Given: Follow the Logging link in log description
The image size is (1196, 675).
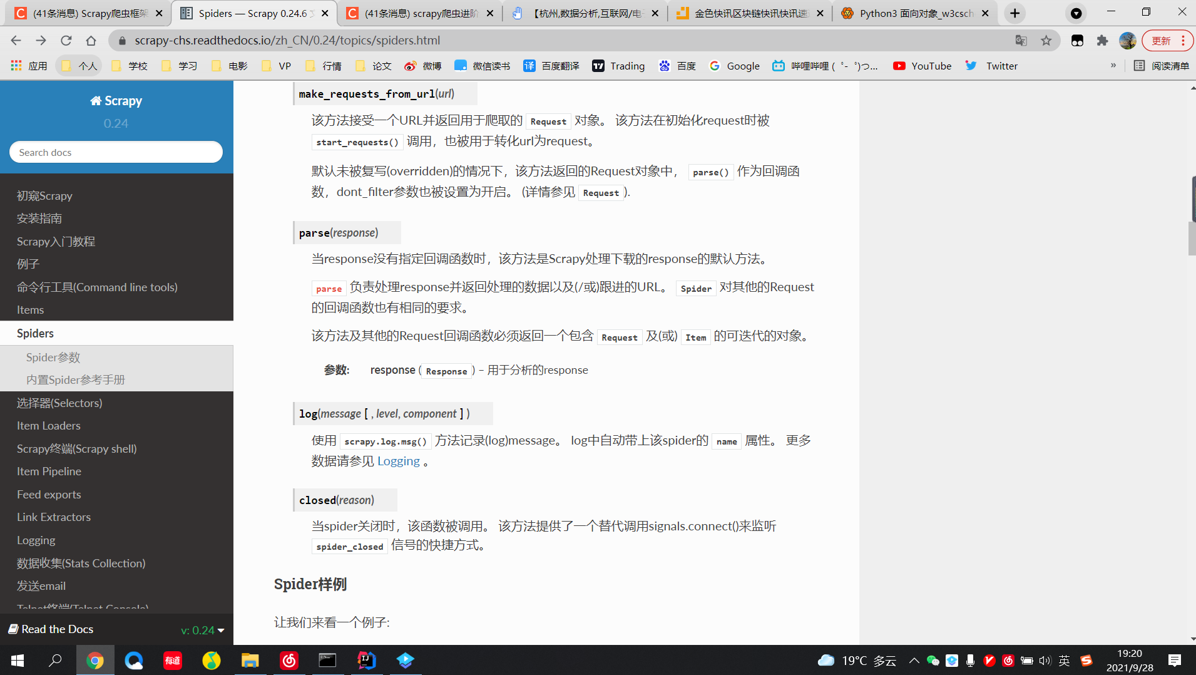Looking at the screenshot, I should click(x=398, y=461).
